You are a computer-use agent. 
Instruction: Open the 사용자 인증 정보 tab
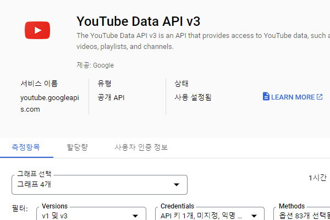click(141, 147)
